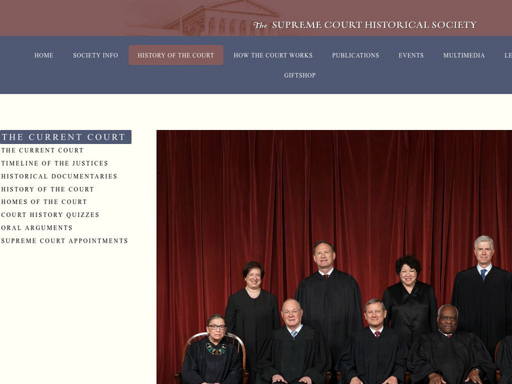View Oral Arguments page
This screenshot has height=384, width=512.
click(x=37, y=228)
